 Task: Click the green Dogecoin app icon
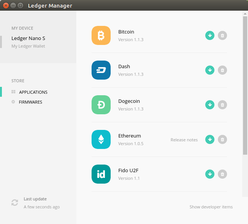click(101, 105)
